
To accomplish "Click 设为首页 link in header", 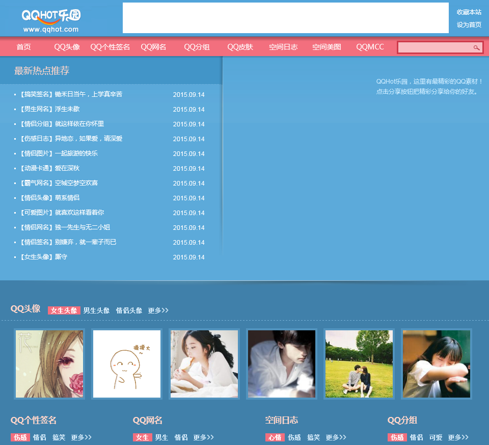I will pyautogui.click(x=469, y=24).
